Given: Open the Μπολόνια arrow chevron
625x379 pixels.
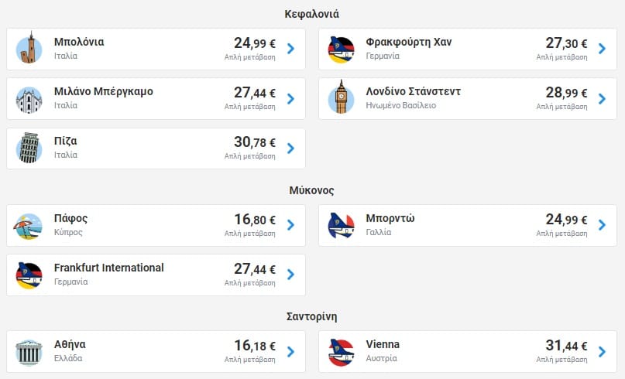Looking at the screenshot, I should click(x=290, y=49).
